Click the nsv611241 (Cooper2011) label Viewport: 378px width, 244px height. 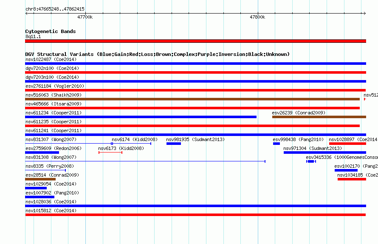54,130
